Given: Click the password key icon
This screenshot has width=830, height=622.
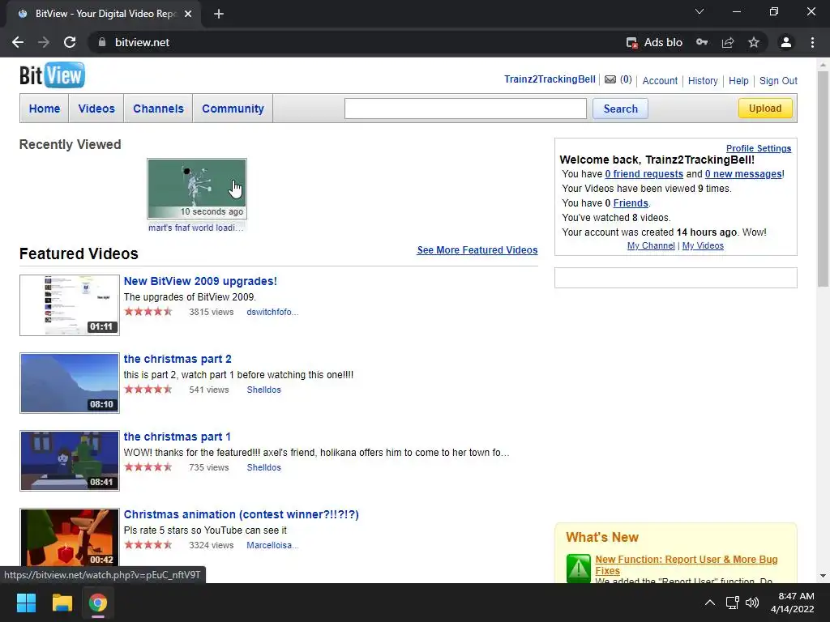Looking at the screenshot, I should [702, 42].
